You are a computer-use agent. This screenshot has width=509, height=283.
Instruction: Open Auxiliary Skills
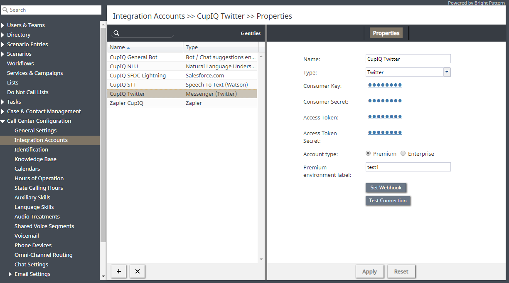pyautogui.click(x=32, y=197)
